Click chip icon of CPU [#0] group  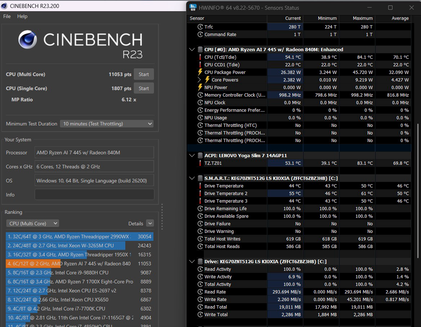(x=200, y=49)
